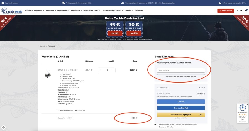This screenshot has width=249, height=131.
Task: Click the Artikel suchen search button
Action: pos(226,11)
